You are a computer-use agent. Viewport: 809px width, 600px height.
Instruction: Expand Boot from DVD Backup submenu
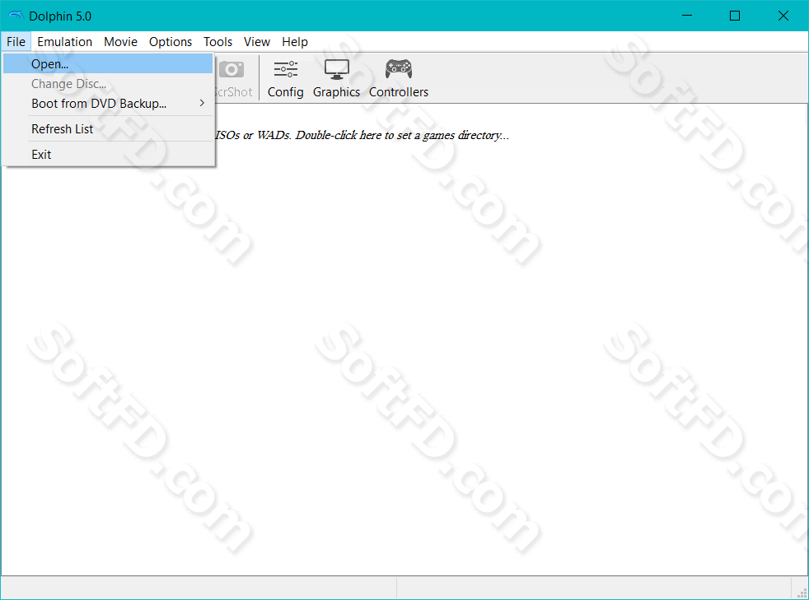108,104
